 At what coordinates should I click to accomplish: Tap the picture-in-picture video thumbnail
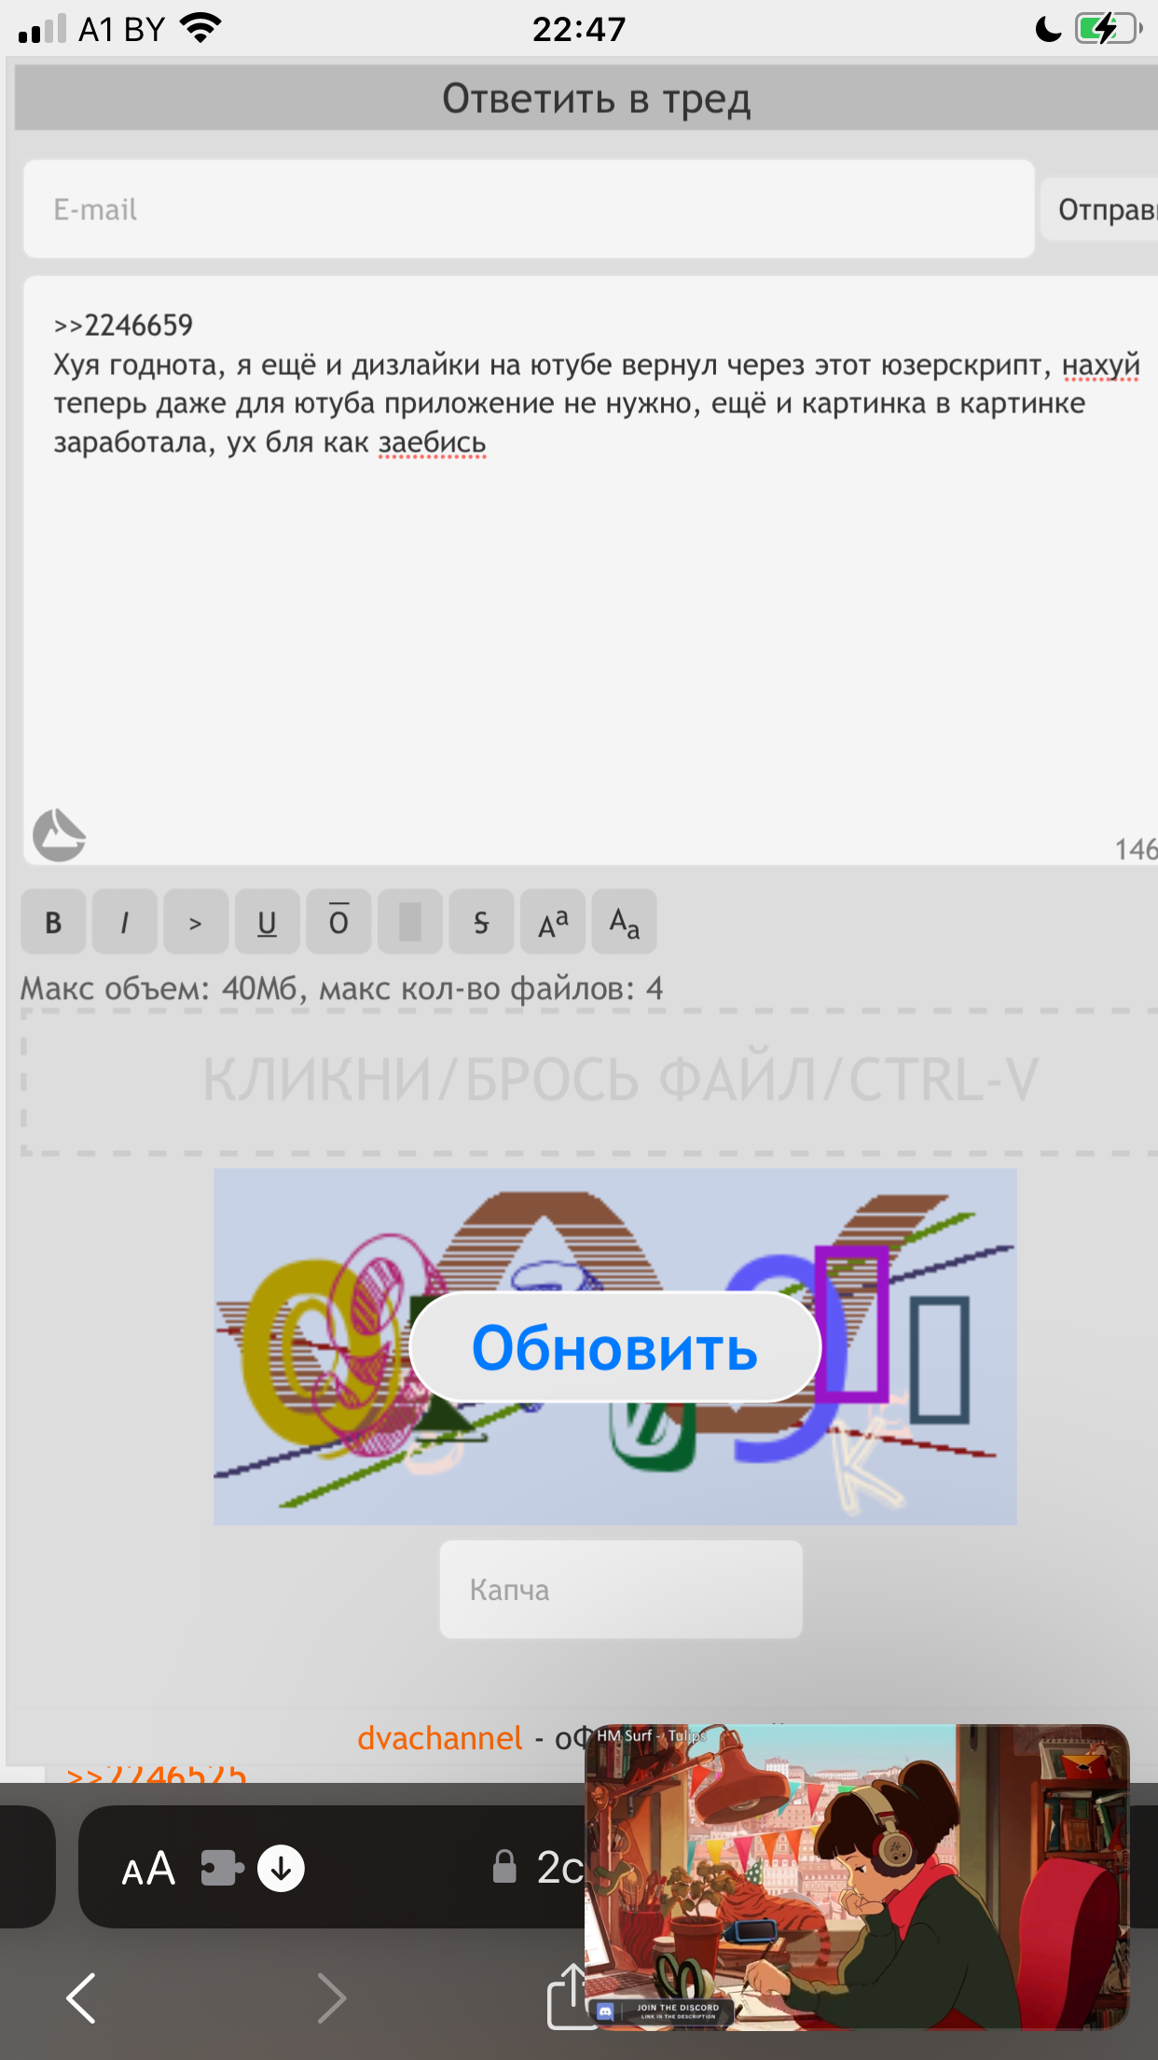tap(857, 1876)
